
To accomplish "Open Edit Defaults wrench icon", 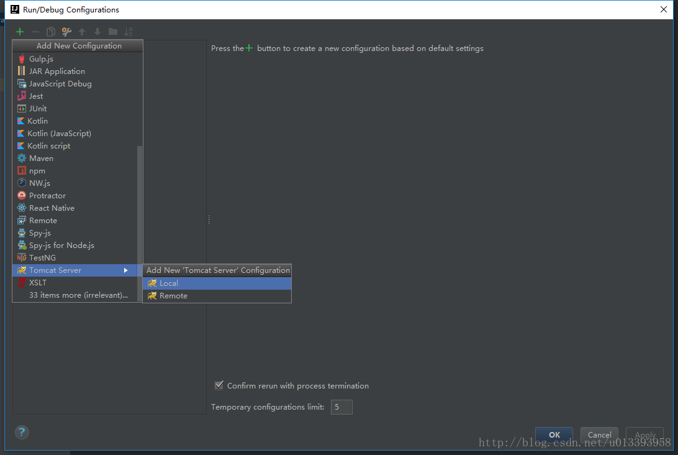I will tap(66, 32).
